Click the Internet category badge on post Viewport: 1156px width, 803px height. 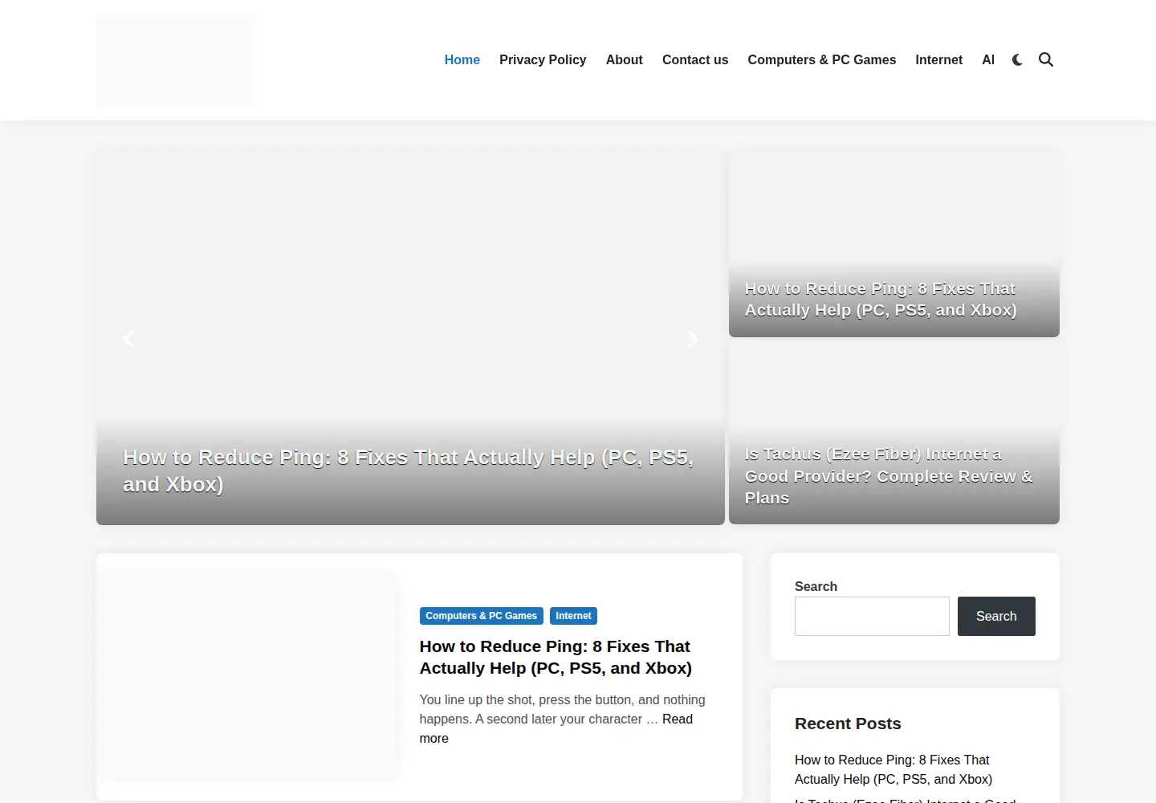coord(573,616)
